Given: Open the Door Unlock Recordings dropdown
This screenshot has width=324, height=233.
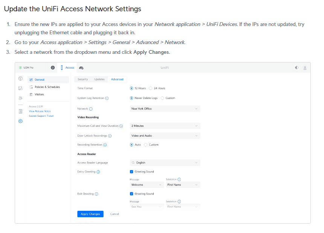Looking at the screenshot, I should pyautogui.click(x=165, y=136).
